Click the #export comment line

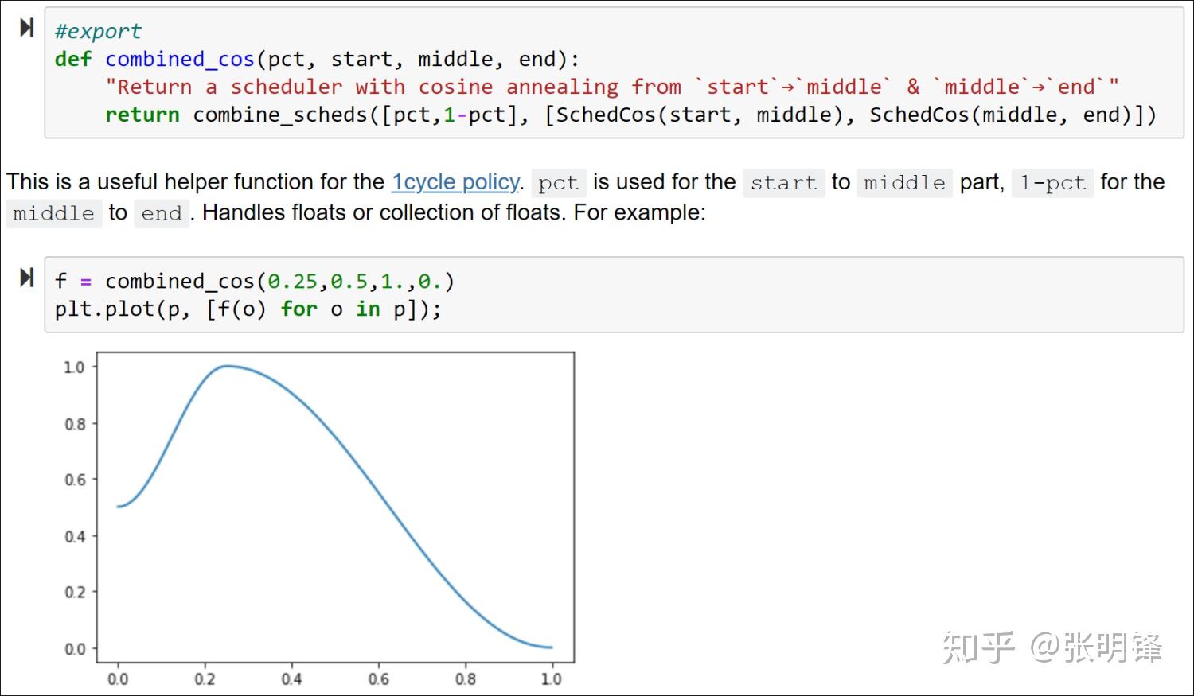(98, 31)
